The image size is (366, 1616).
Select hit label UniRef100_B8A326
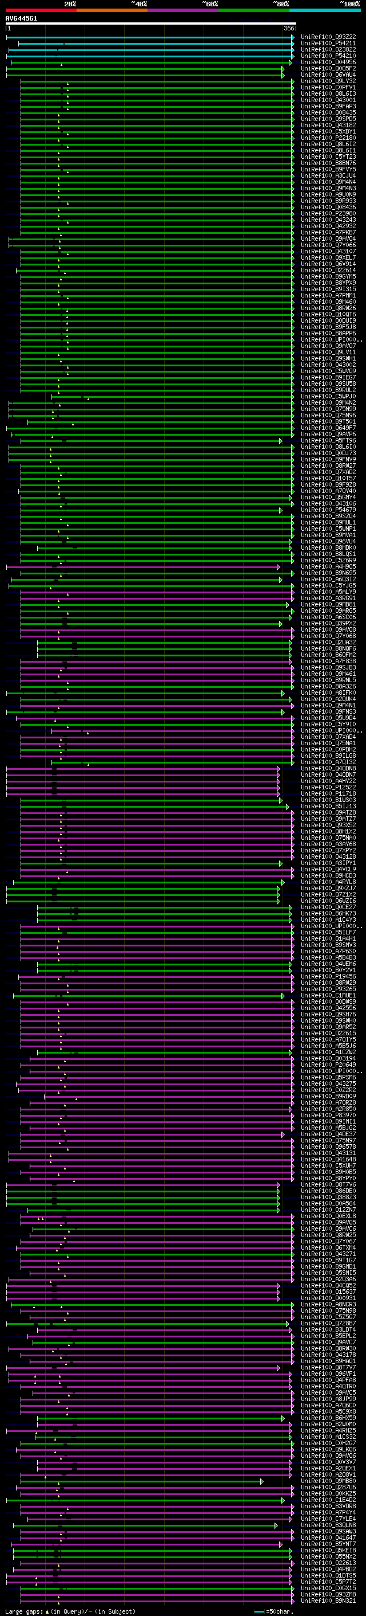tap(328, 686)
